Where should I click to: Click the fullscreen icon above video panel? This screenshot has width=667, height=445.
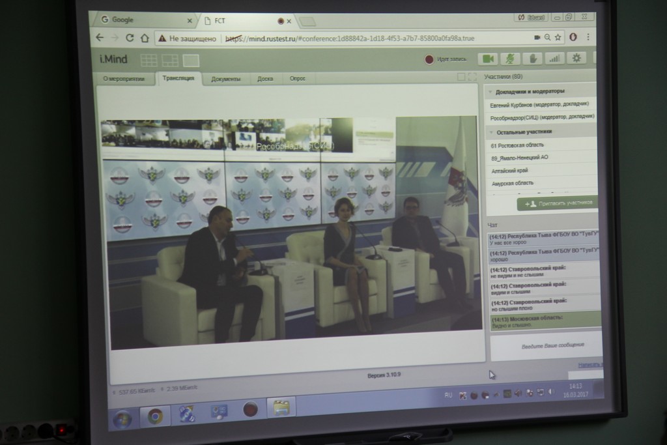472,77
